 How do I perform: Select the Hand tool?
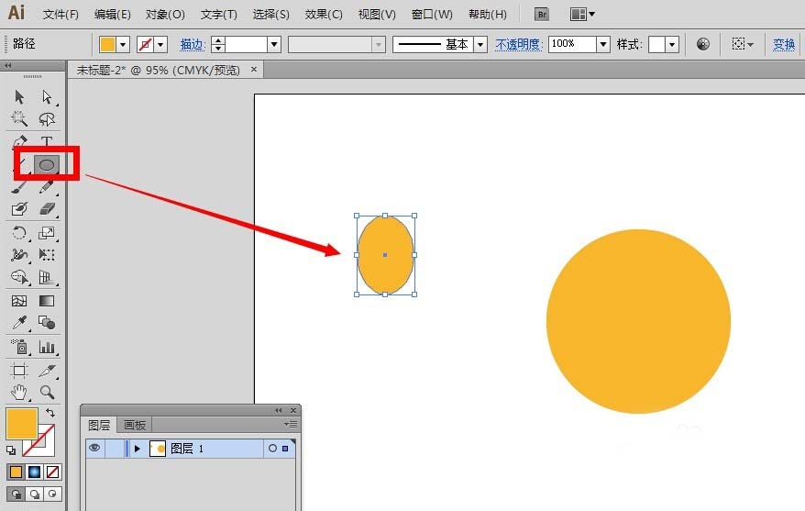[x=19, y=393]
